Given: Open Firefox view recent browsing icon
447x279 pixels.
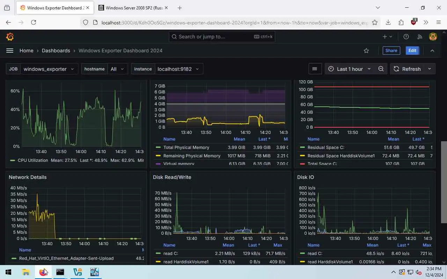Looking at the screenshot, I should (7, 8).
